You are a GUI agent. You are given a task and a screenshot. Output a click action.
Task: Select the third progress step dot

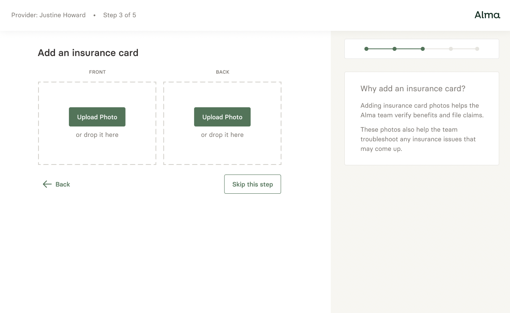[x=423, y=49]
